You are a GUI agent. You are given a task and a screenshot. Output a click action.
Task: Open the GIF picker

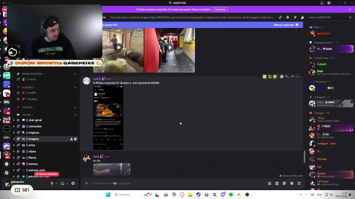(277, 183)
